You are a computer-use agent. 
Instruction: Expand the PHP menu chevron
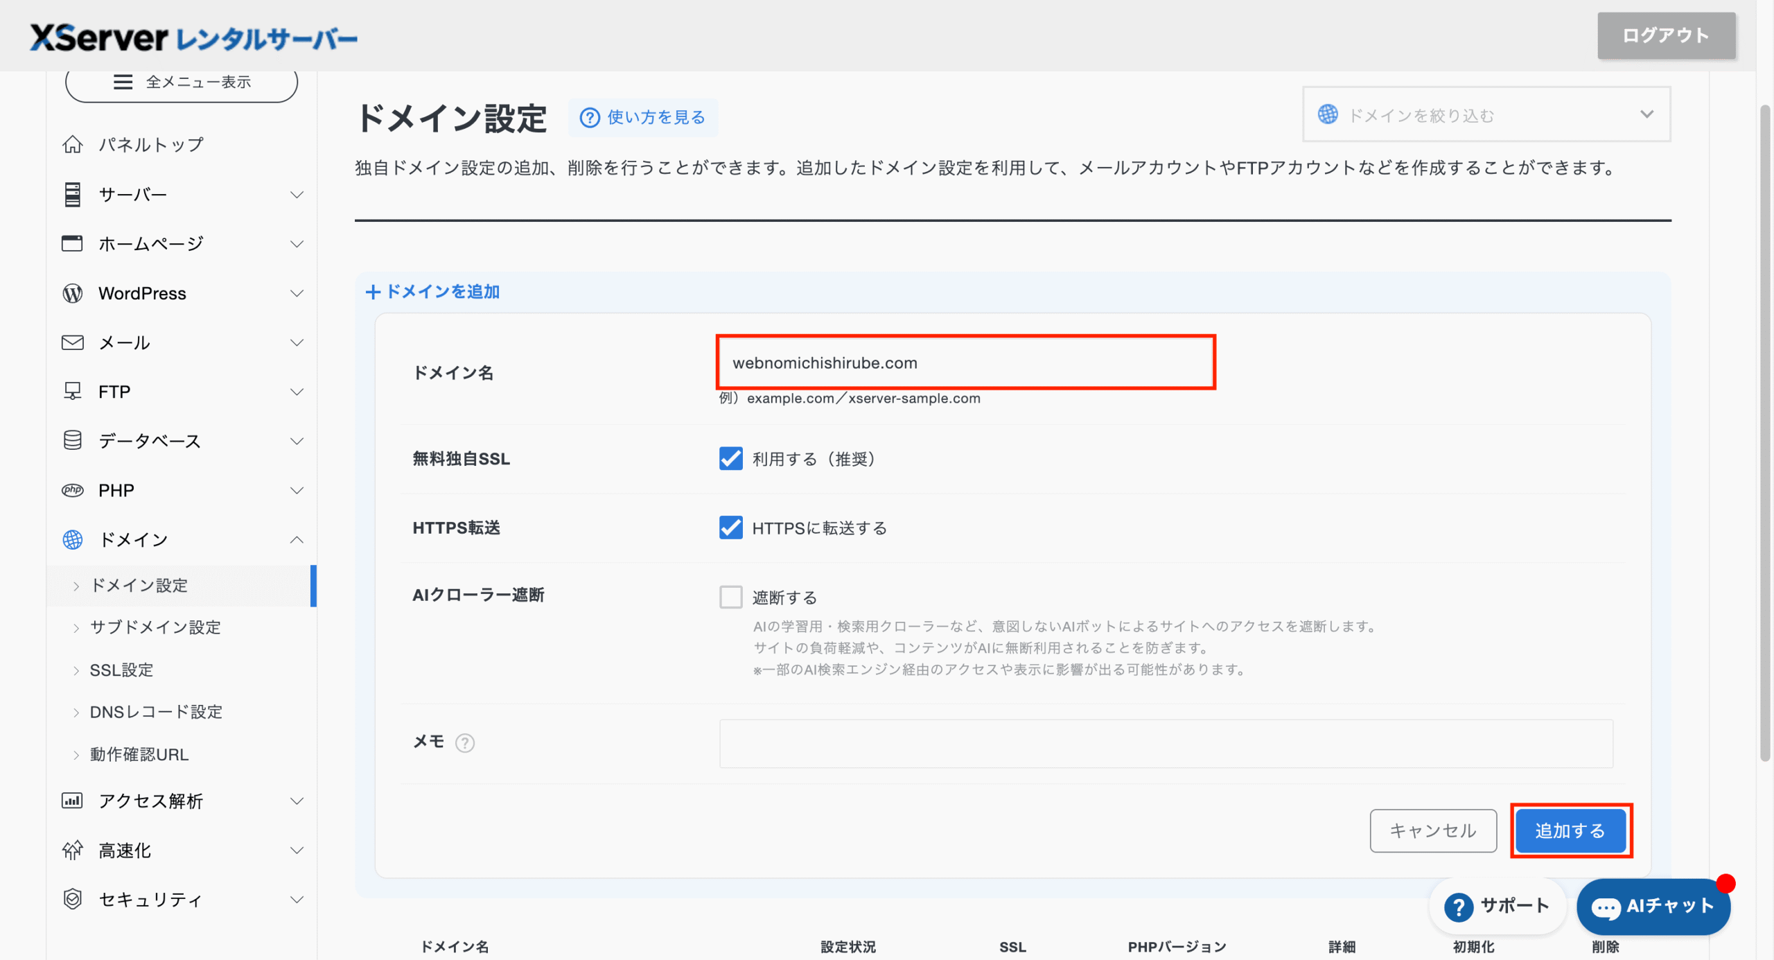point(297,490)
